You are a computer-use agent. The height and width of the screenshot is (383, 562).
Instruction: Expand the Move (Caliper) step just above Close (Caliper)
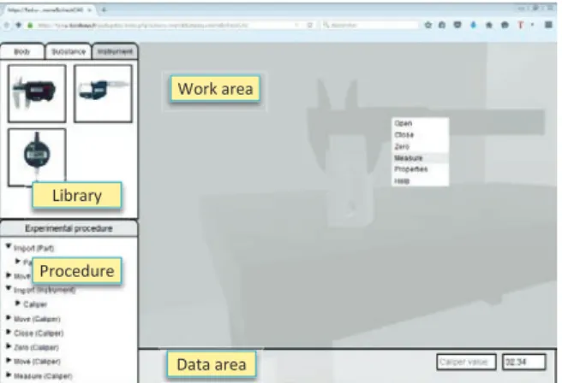[9, 318]
